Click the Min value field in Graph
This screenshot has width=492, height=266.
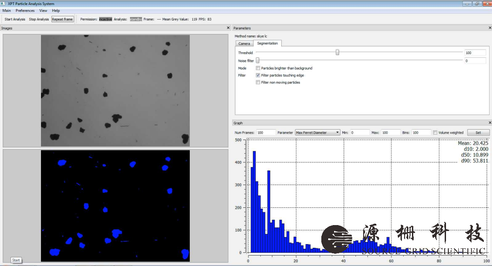(360, 132)
